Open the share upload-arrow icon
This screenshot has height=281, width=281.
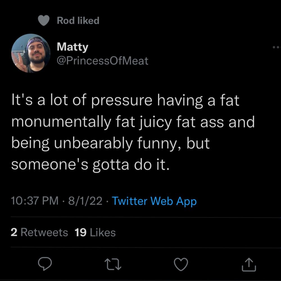tap(249, 264)
